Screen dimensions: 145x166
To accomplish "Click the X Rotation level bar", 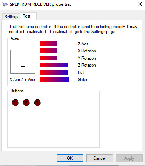I will point(48,51).
